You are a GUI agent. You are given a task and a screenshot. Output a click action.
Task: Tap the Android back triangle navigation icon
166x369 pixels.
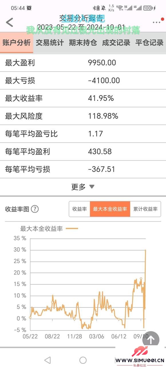[x=48, y=360]
